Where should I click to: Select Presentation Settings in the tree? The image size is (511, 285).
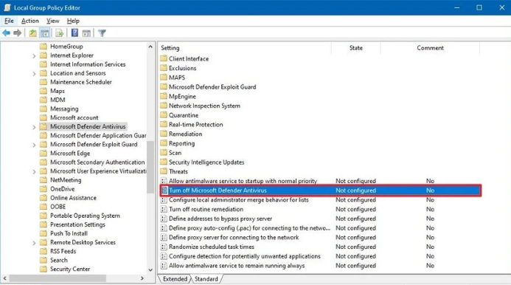coord(77,224)
